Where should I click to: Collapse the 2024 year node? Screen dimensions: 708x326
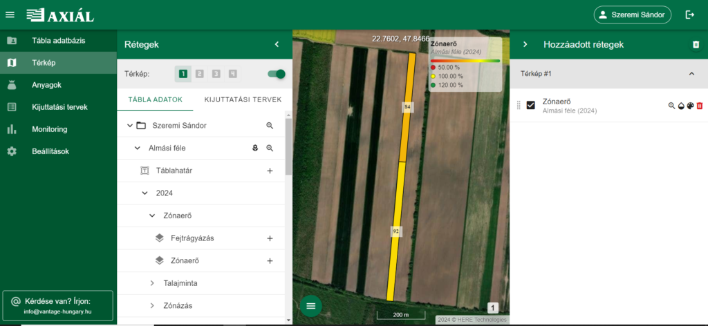coord(145,193)
